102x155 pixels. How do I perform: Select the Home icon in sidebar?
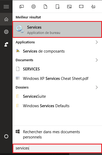point(6,19)
